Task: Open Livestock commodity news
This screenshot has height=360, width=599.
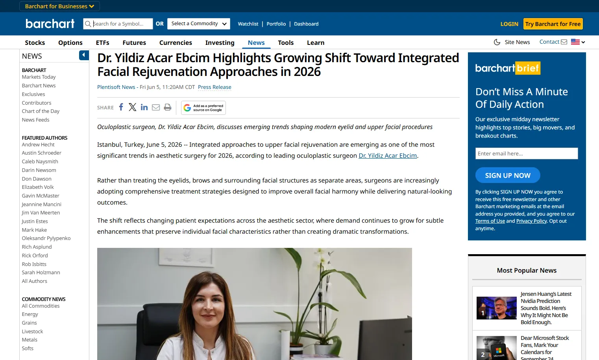Action: coord(32,332)
